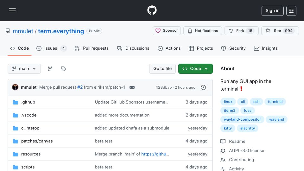Open 'added updated chafa as a submodule' commit
The image size is (304, 171).
click(x=132, y=128)
